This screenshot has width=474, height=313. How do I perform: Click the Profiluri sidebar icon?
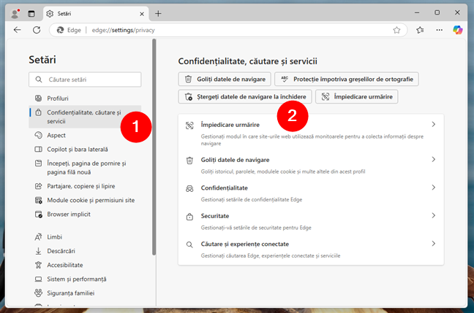point(38,98)
